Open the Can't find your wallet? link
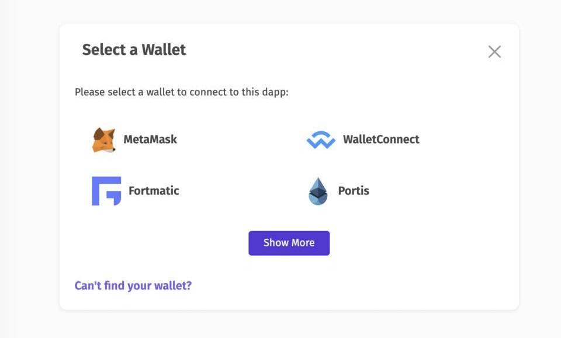Viewport: 561px width, 338px height. click(133, 285)
